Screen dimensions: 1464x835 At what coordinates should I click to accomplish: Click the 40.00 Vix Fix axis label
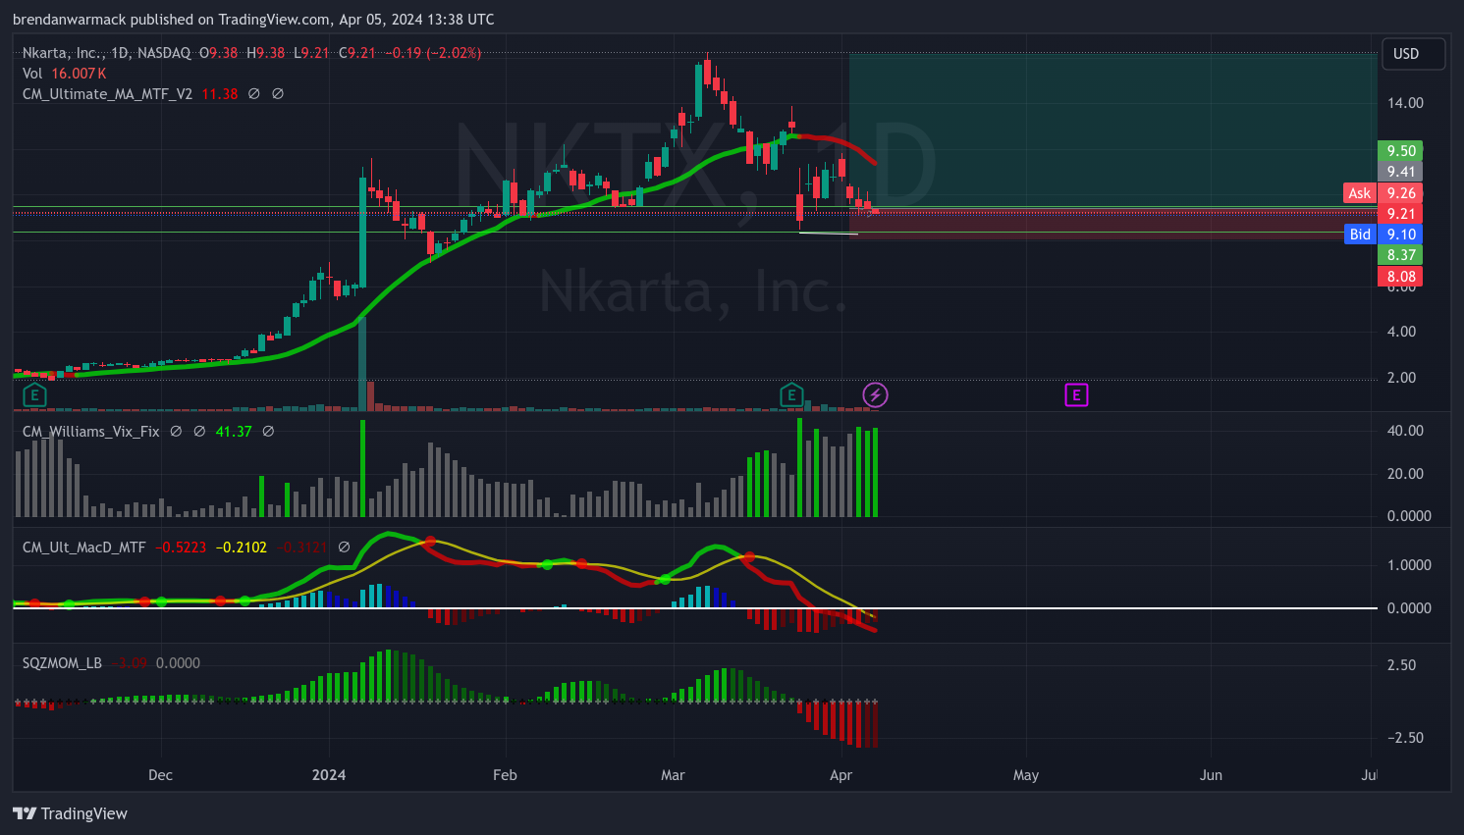coord(1405,431)
